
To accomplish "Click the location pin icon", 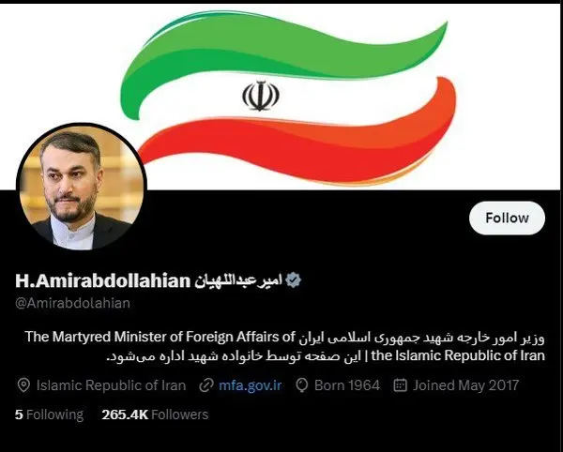I will tap(23, 385).
